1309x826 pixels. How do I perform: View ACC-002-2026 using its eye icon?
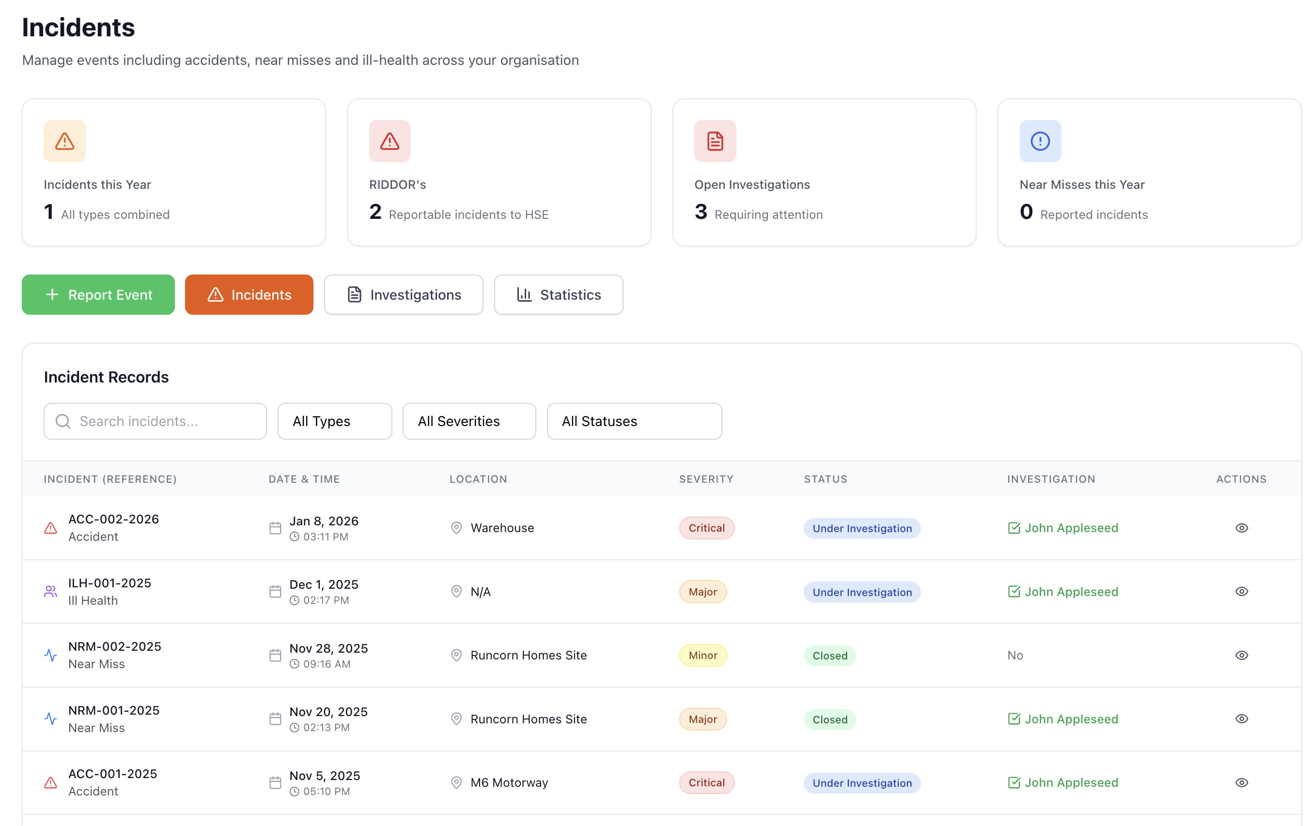point(1241,528)
